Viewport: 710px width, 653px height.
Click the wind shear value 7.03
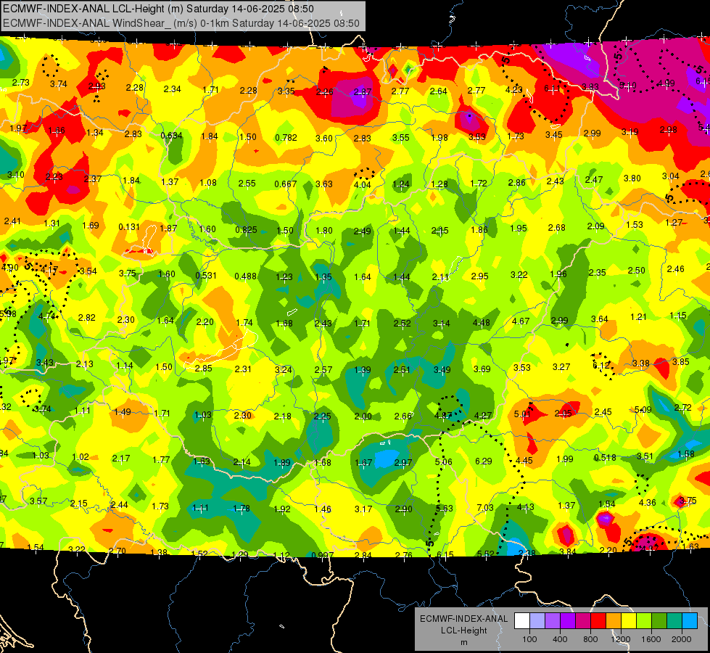[x=485, y=508]
